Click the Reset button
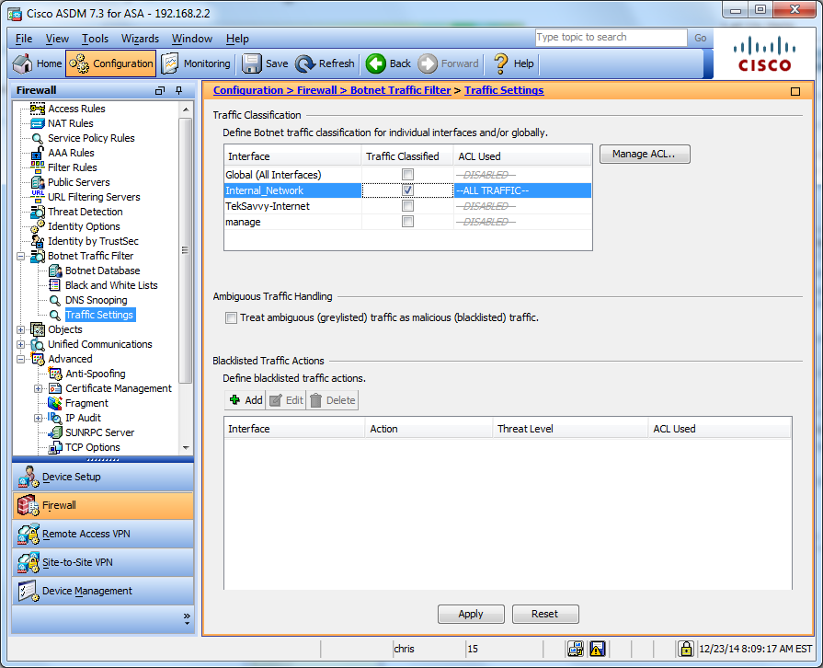The height and width of the screenshot is (668, 823). click(545, 614)
